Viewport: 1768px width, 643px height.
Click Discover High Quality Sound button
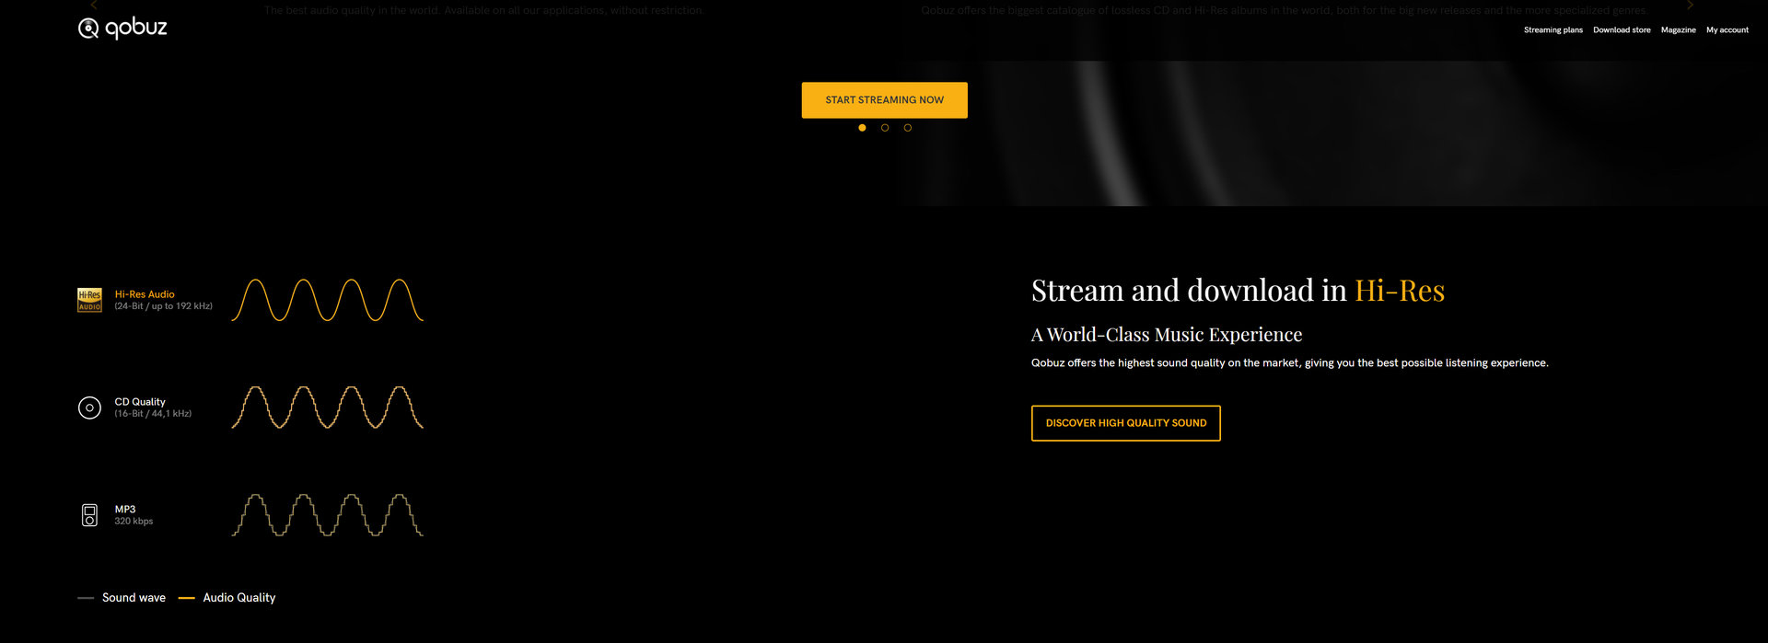[x=1125, y=423]
